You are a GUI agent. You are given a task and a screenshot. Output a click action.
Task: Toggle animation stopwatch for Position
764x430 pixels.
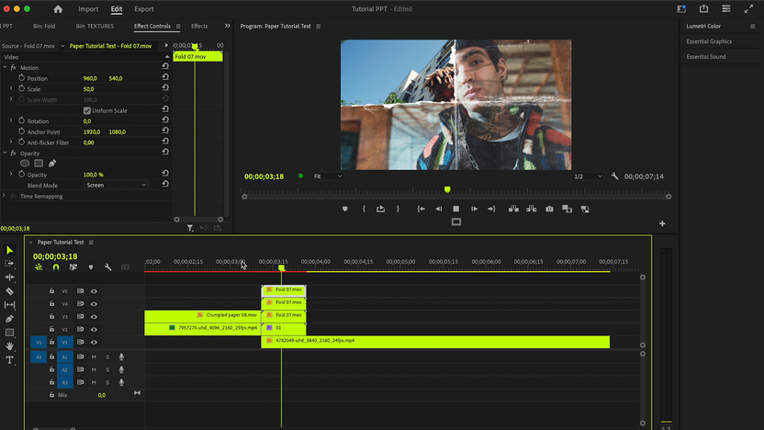[21, 78]
